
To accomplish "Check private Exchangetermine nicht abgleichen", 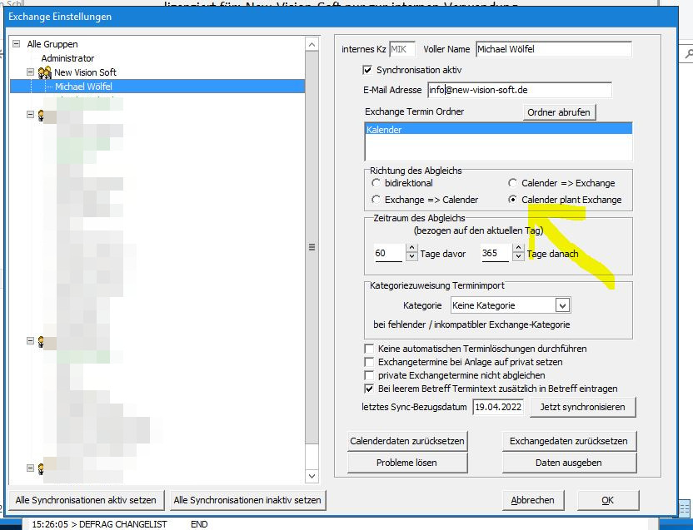I will [370, 375].
